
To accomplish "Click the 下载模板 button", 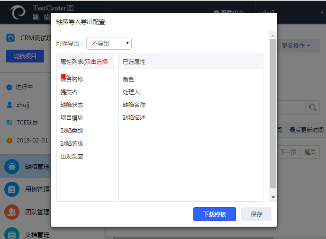I will pyautogui.click(x=214, y=214).
